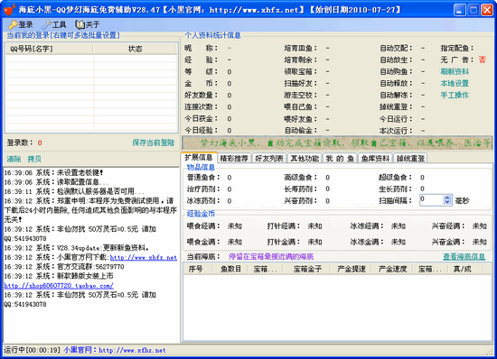The width and height of the screenshot is (497, 359).
Task: Switch to the 精彩推荐 tab
Action: pos(234,158)
